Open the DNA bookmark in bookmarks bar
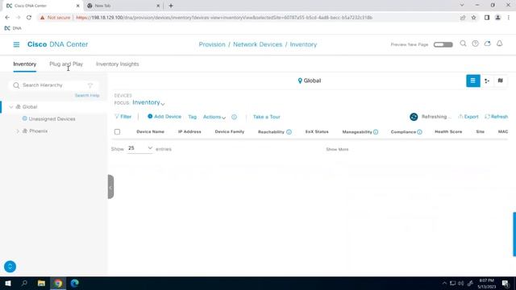 [x=13, y=28]
